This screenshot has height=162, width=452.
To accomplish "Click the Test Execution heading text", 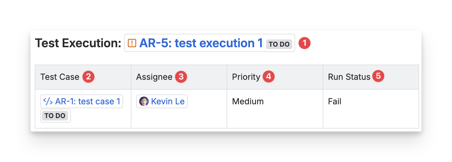I will click(x=78, y=43).
